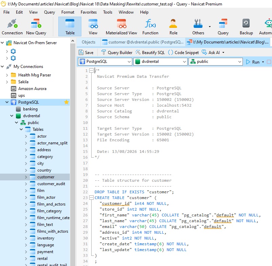Click the Role toolbar icon
The height and width of the screenshot is (266, 272).
pyautogui.click(x=173, y=26)
